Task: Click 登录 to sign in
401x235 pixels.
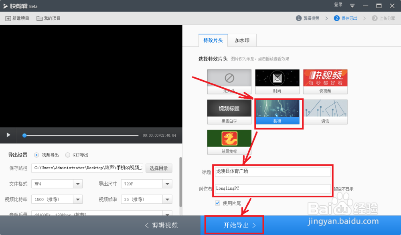Action: point(338,5)
